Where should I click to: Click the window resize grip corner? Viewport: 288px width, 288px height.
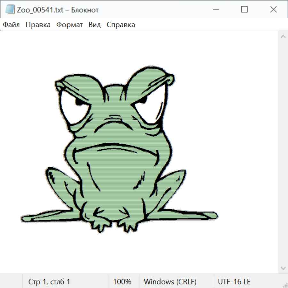point(285,285)
